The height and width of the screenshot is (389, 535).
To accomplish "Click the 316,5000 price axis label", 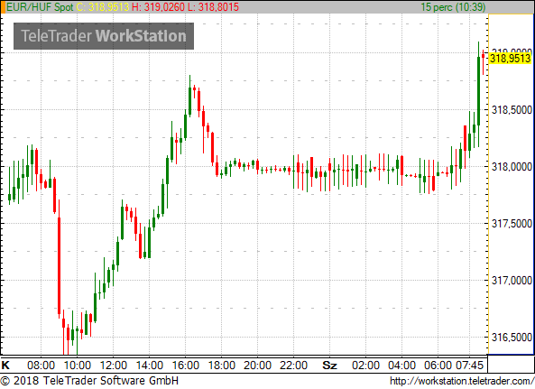I will tap(512, 338).
